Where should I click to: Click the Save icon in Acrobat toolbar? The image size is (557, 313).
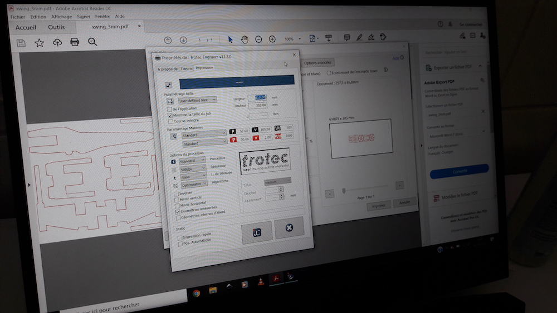(x=21, y=43)
